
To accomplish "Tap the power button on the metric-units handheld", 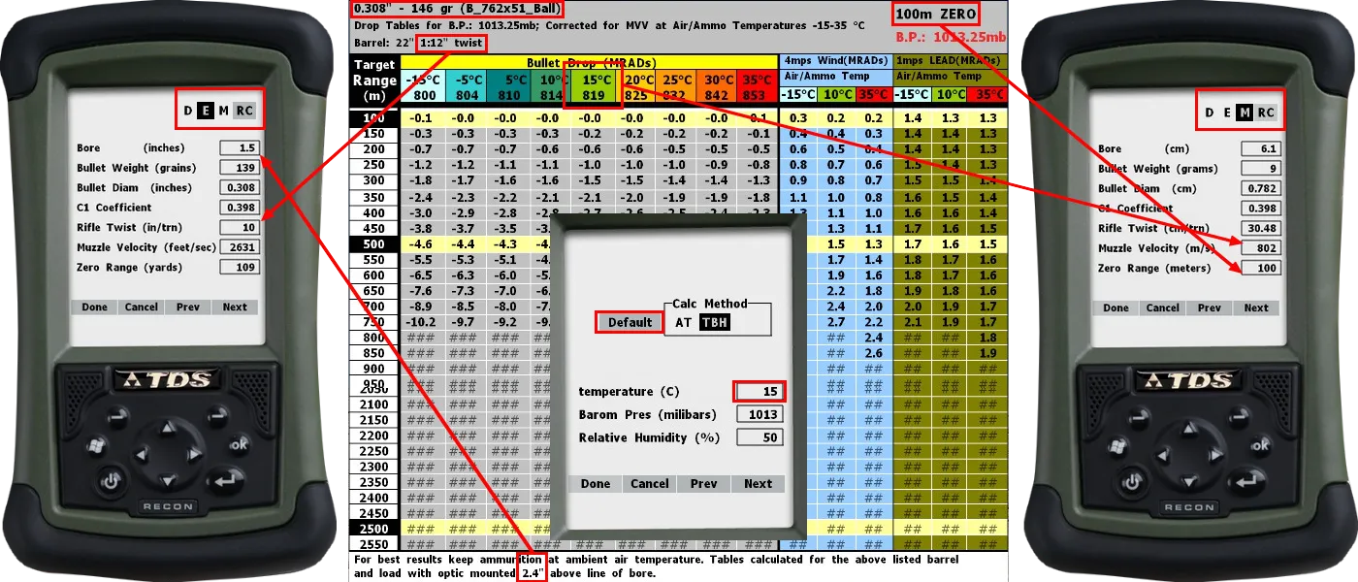I will pos(1131,480).
